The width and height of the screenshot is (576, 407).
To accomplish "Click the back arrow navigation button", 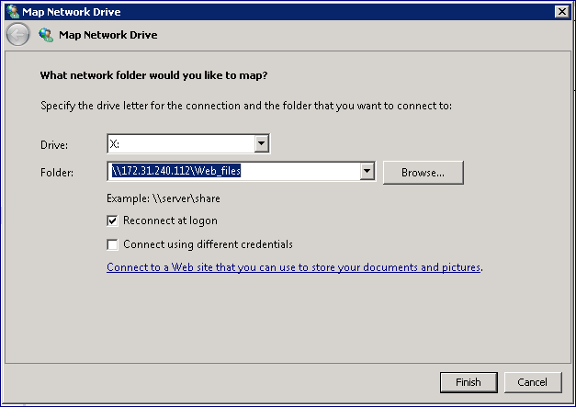I will pos(17,35).
